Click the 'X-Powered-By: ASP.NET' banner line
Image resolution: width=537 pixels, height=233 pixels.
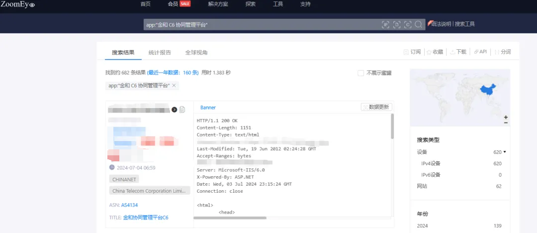(x=225, y=177)
